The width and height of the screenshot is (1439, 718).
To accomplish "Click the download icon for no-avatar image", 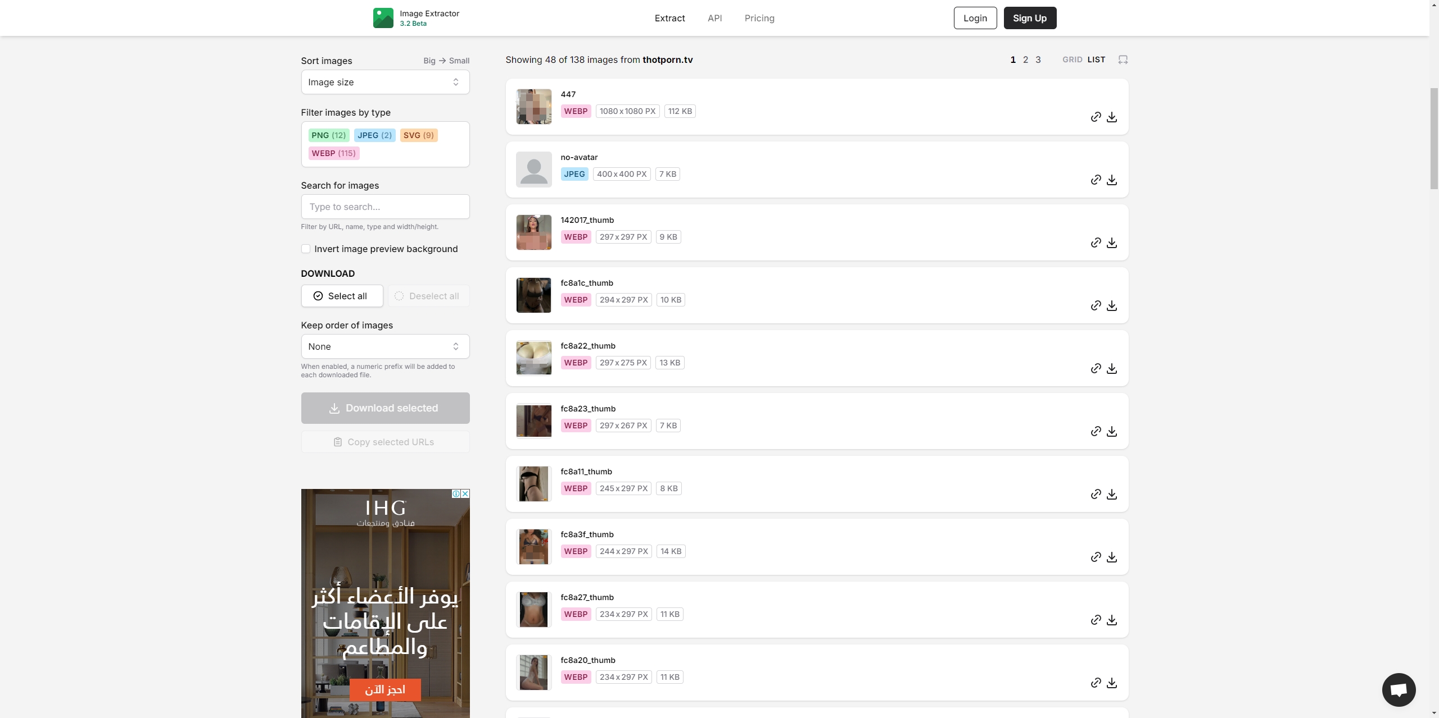I will pyautogui.click(x=1111, y=180).
